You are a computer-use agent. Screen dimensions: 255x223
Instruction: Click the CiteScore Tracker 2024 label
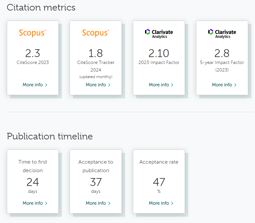(x=96, y=66)
